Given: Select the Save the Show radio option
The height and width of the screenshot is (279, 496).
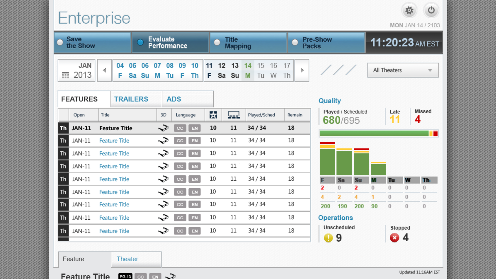Looking at the screenshot, I should tap(60, 42).
